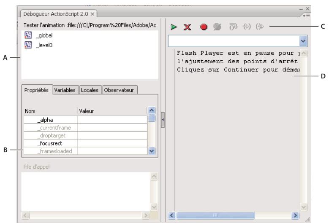Click the Valeur column header
The image size is (329, 223).
pos(112,111)
